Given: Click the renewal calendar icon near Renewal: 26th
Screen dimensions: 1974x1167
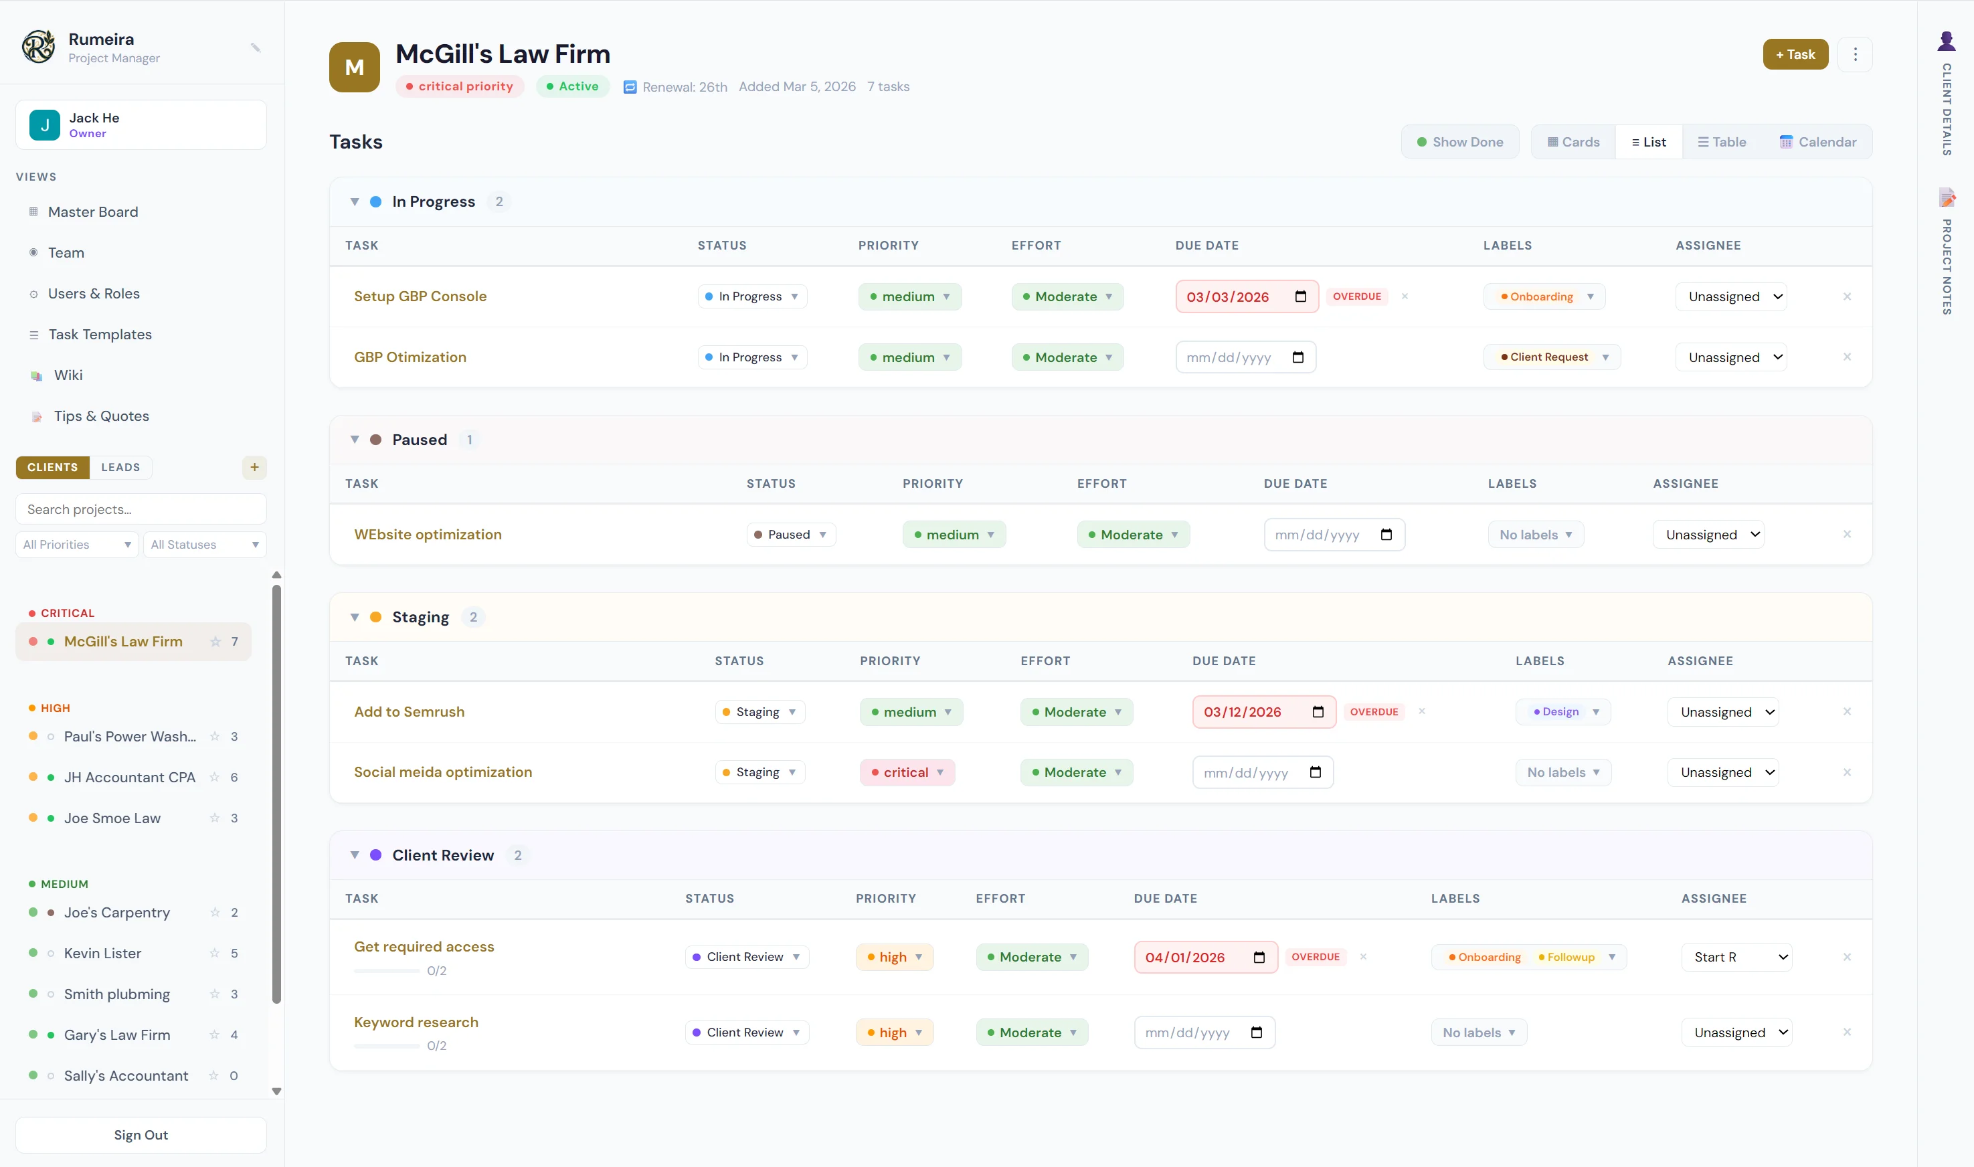Looking at the screenshot, I should (x=630, y=86).
